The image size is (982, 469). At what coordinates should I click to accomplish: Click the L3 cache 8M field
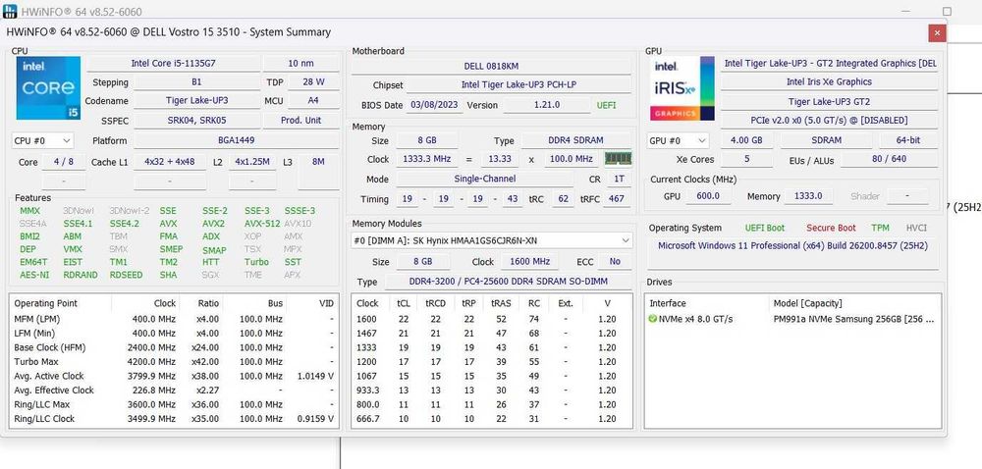click(x=318, y=162)
